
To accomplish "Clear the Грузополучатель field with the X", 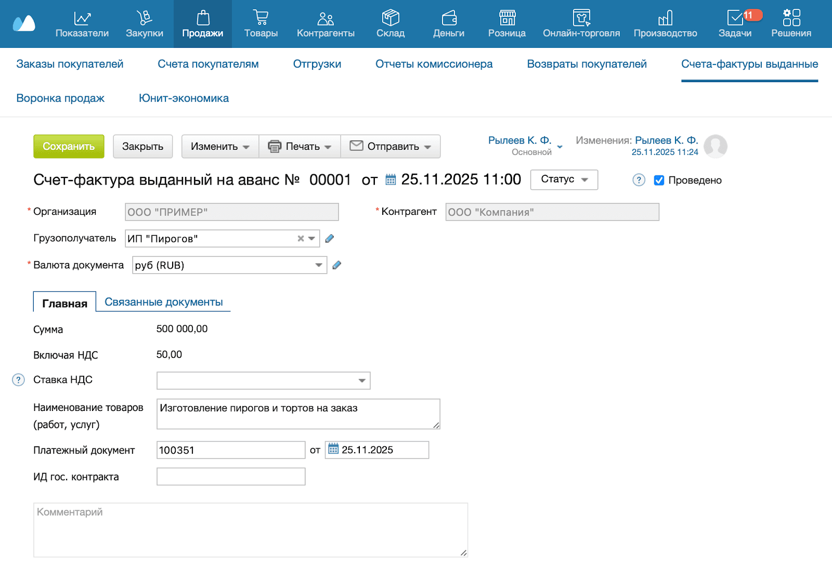I will (301, 239).
